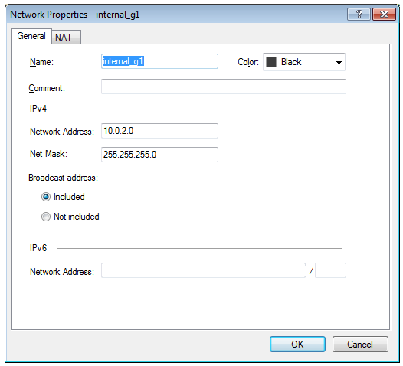Focus the Comment text field
This screenshot has height=366, width=403.
tap(224, 87)
